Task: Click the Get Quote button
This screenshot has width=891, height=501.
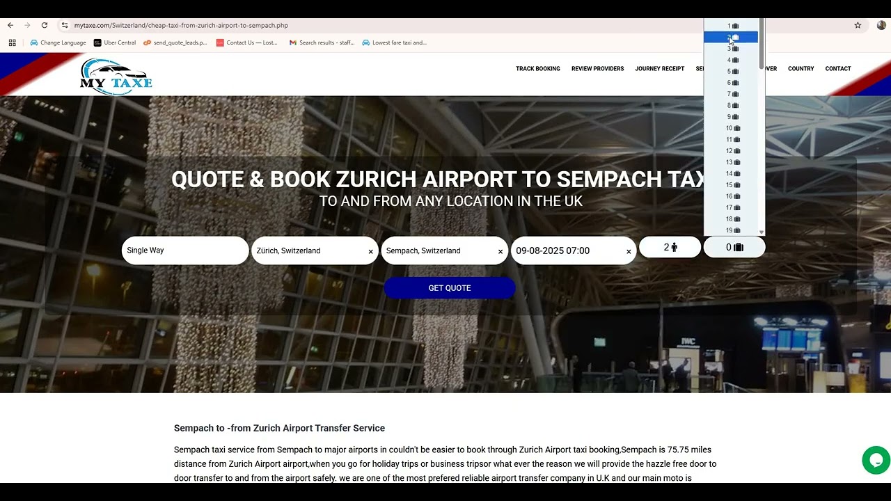Action: coord(450,288)
